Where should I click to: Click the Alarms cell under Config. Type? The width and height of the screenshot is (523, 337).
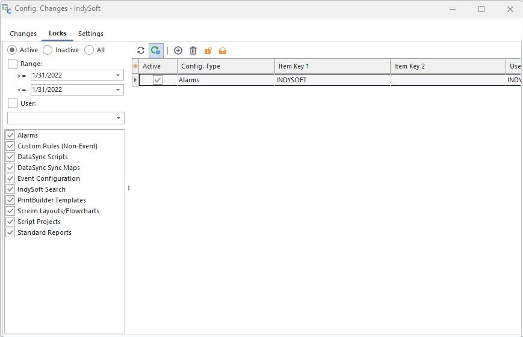(x=226, y=80)
